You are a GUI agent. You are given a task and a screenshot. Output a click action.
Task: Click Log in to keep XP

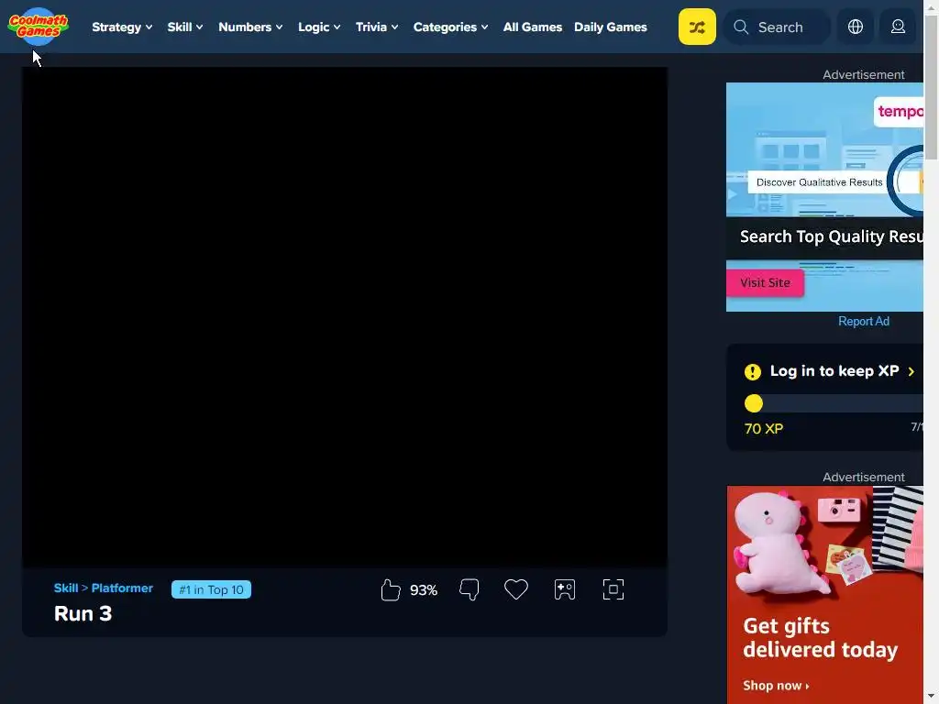(x=834, y=371)
